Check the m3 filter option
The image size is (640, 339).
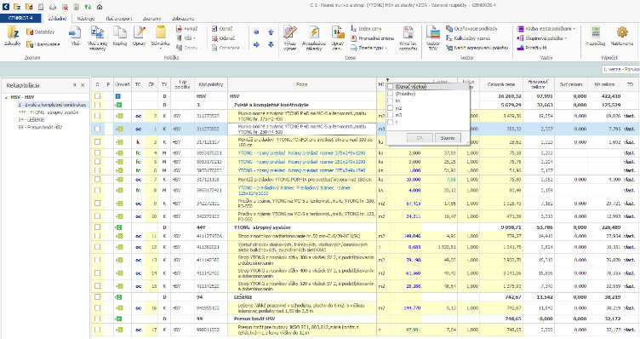pyautogui.click(x=390, y=115)
